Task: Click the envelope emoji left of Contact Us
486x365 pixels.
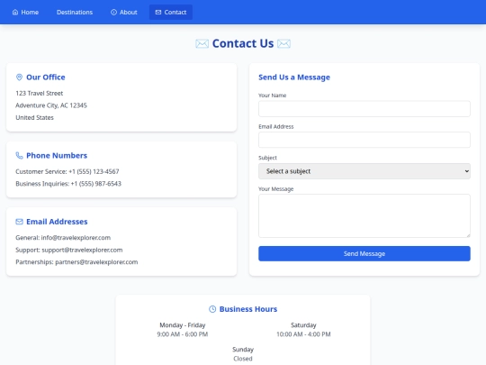Action: click(x=202, y=44)
